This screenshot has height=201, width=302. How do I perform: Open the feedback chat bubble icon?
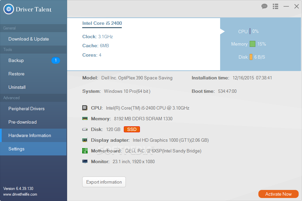pos(264,6)
